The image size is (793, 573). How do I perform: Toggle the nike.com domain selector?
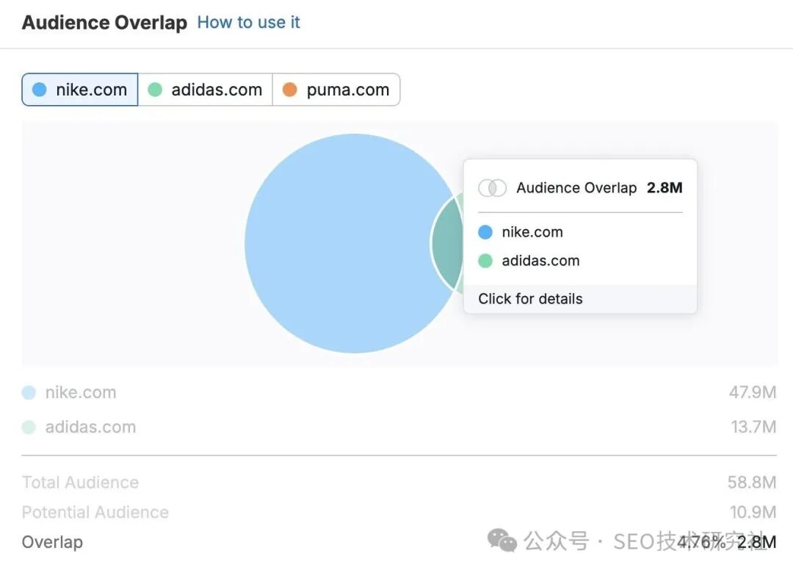(80, 90)
